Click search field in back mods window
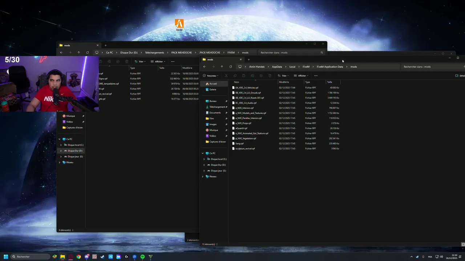Image resolution: width=465 pixels, height=261 pixels. coord(292,53)
